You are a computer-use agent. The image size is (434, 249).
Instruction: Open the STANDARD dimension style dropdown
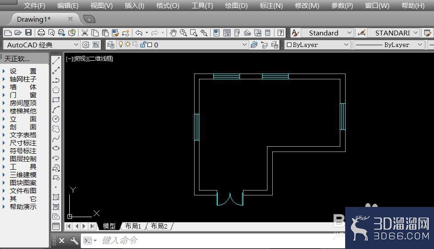point(415,33)
